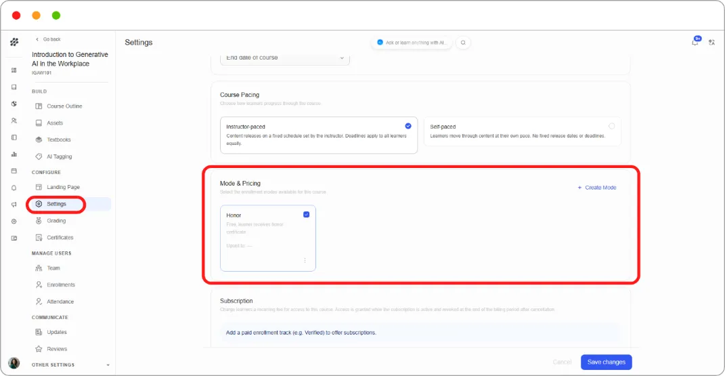Click the course title 'Introduction to Generative AI'
725x376 pixels.
70,59
